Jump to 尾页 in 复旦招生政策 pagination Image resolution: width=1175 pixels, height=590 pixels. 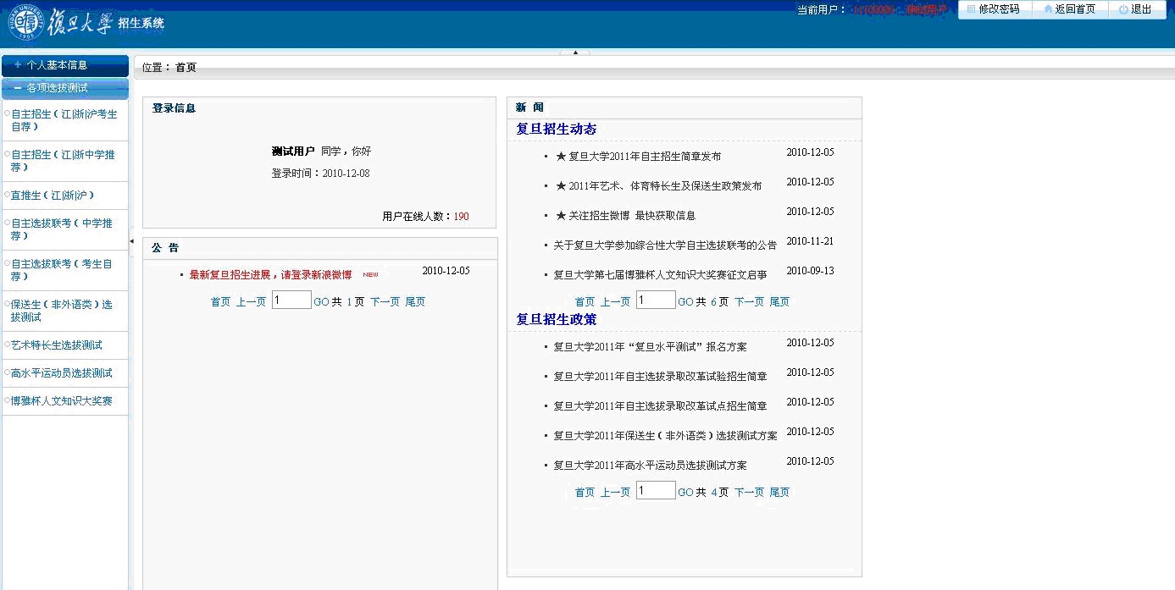pos(779,493)
